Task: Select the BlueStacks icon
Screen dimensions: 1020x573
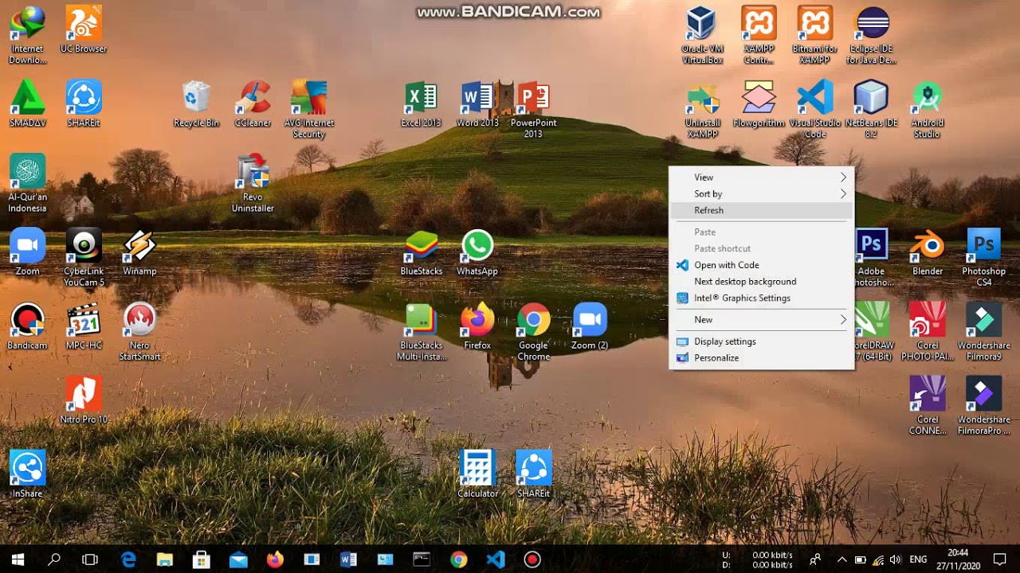Action: click(x=421, y=251)
